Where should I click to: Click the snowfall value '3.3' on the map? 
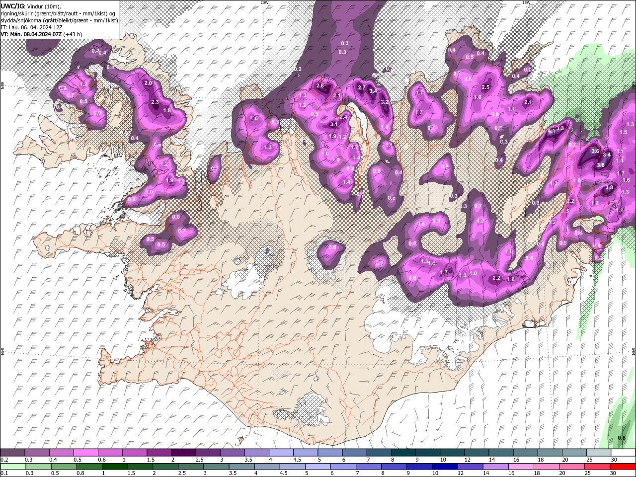click(x=560, y=128)
